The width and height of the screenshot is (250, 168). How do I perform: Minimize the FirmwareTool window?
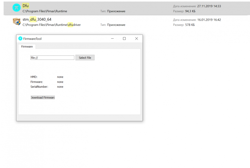112,38
